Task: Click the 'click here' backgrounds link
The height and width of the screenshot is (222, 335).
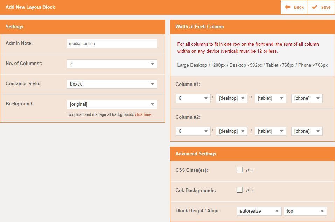Action: click(144, 114)
